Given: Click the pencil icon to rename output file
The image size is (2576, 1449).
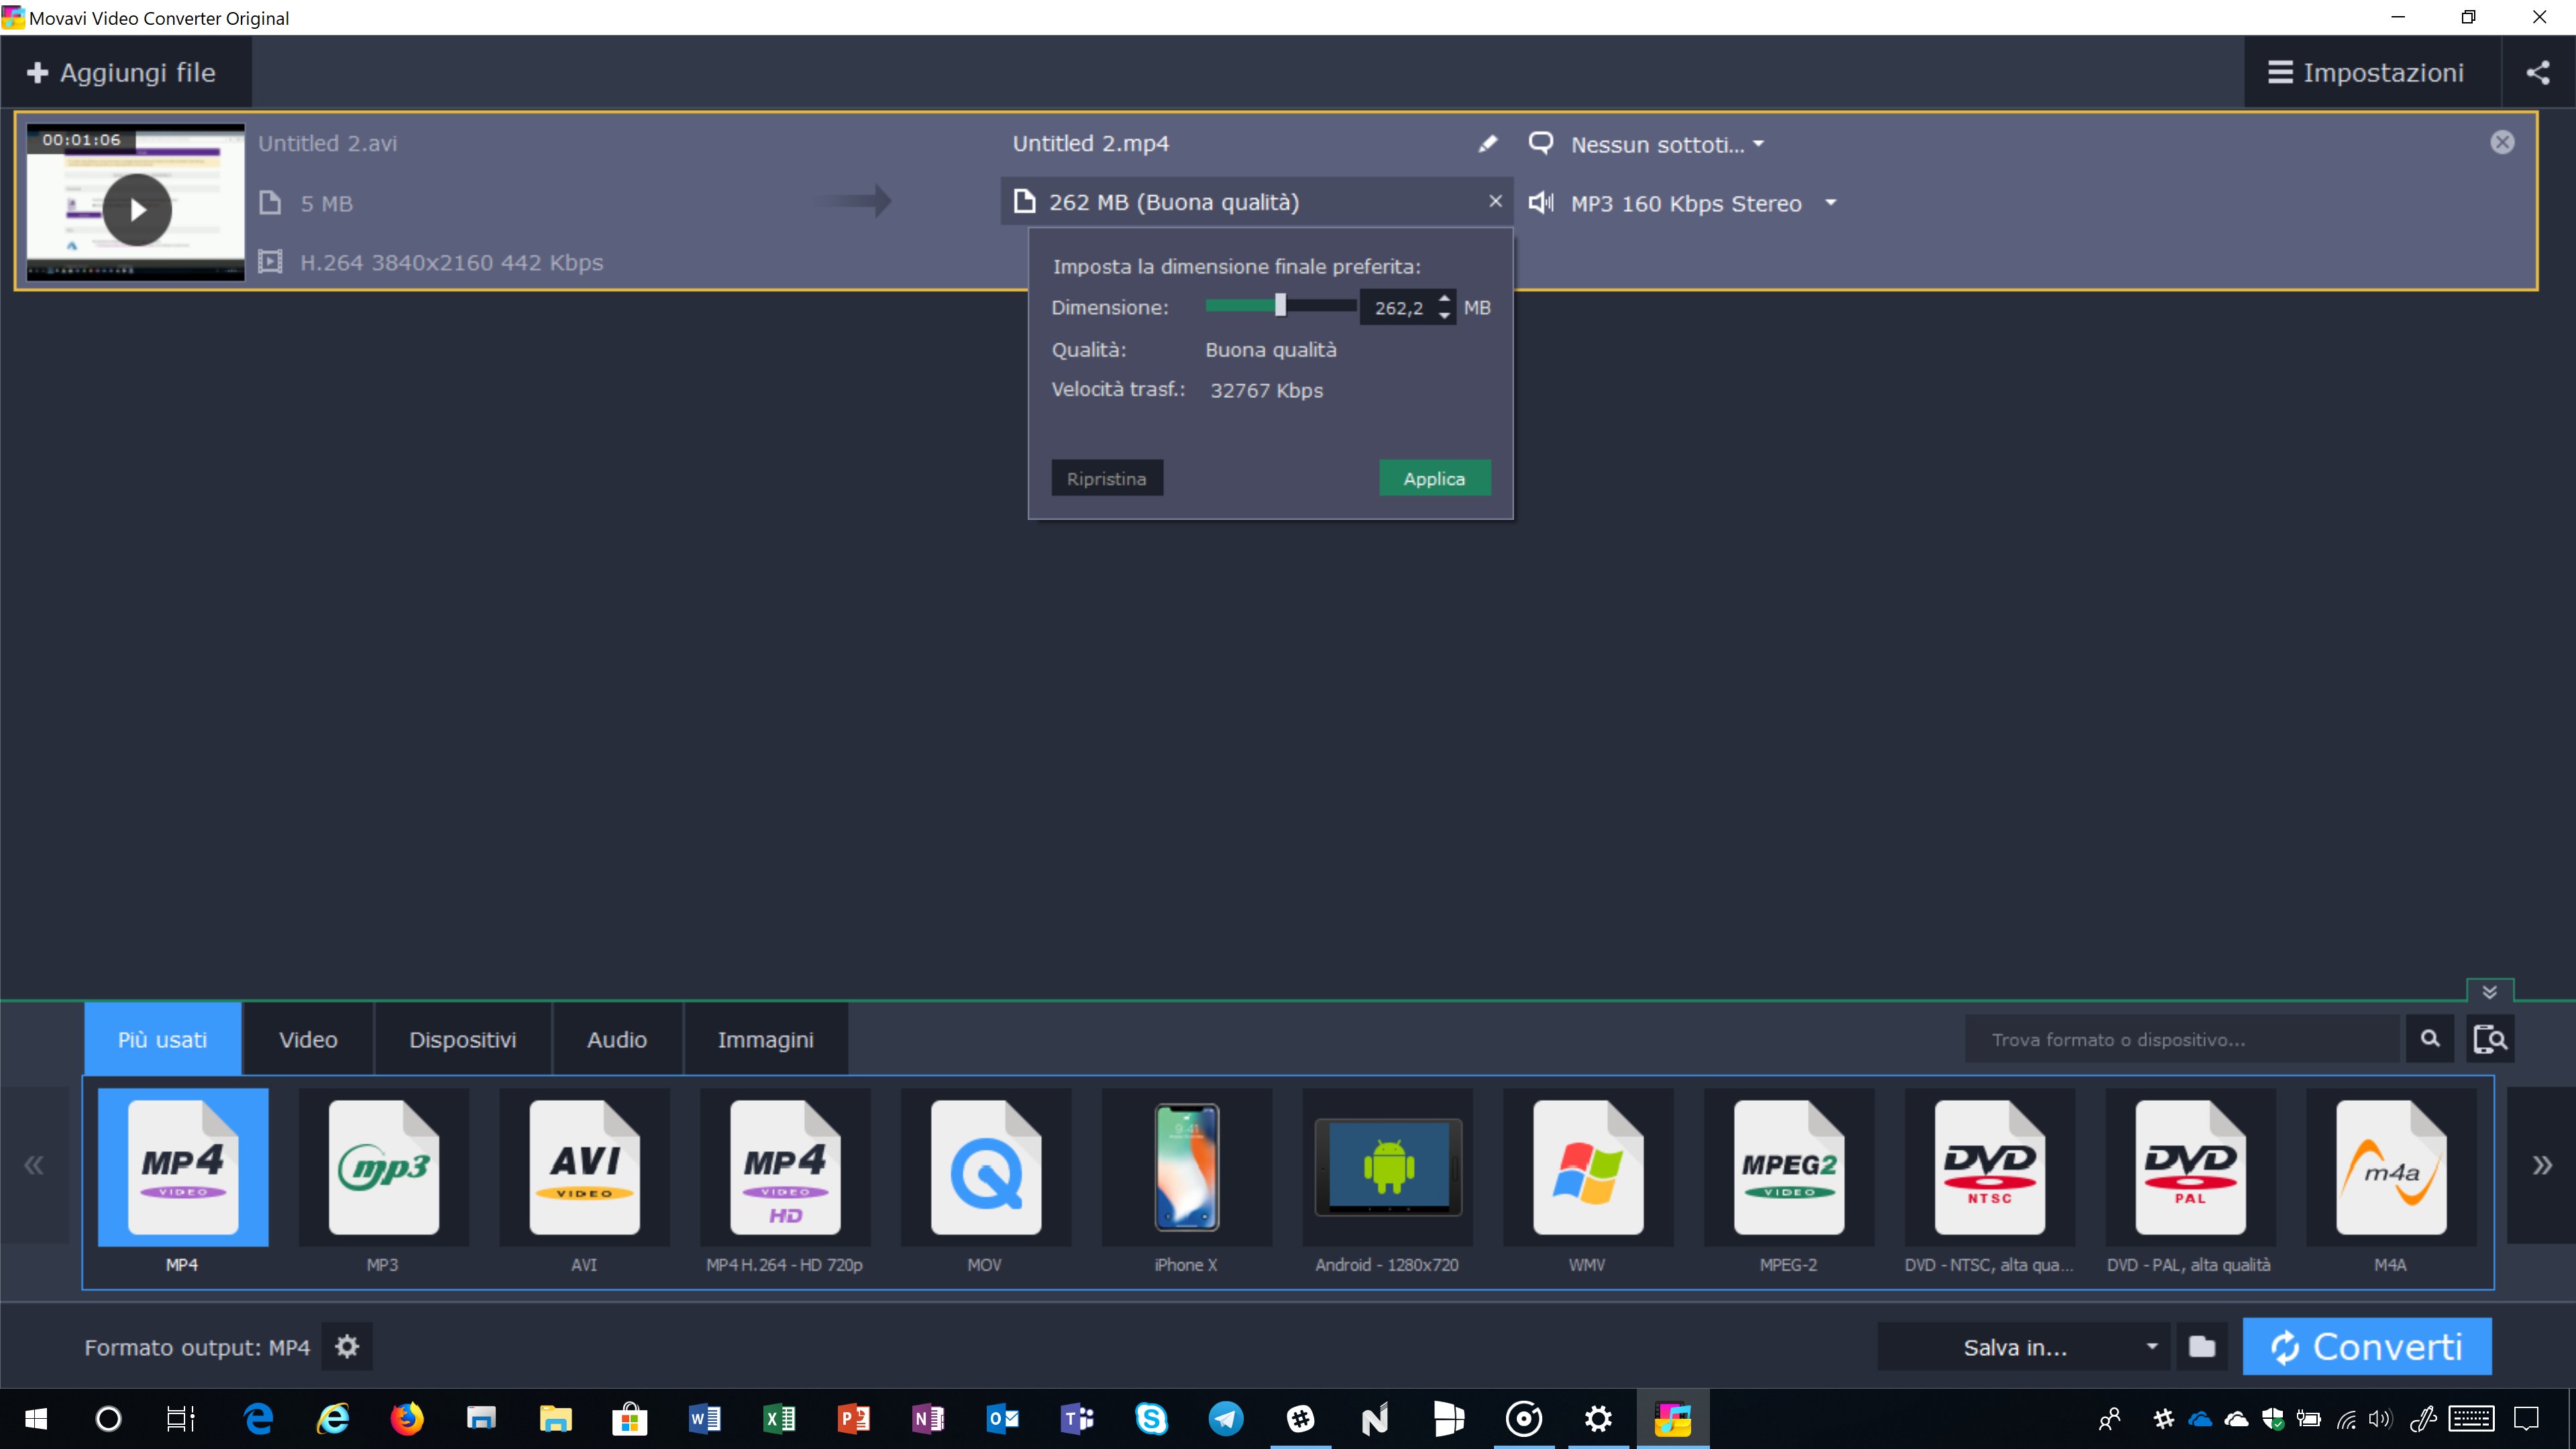Looking at the screenshot, I should point(1487,144).
